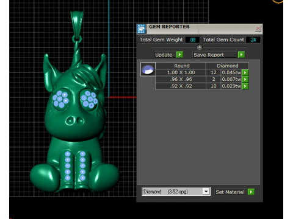
Task: Select the unicorn's nose in the viewport
Action: [74, 121]
